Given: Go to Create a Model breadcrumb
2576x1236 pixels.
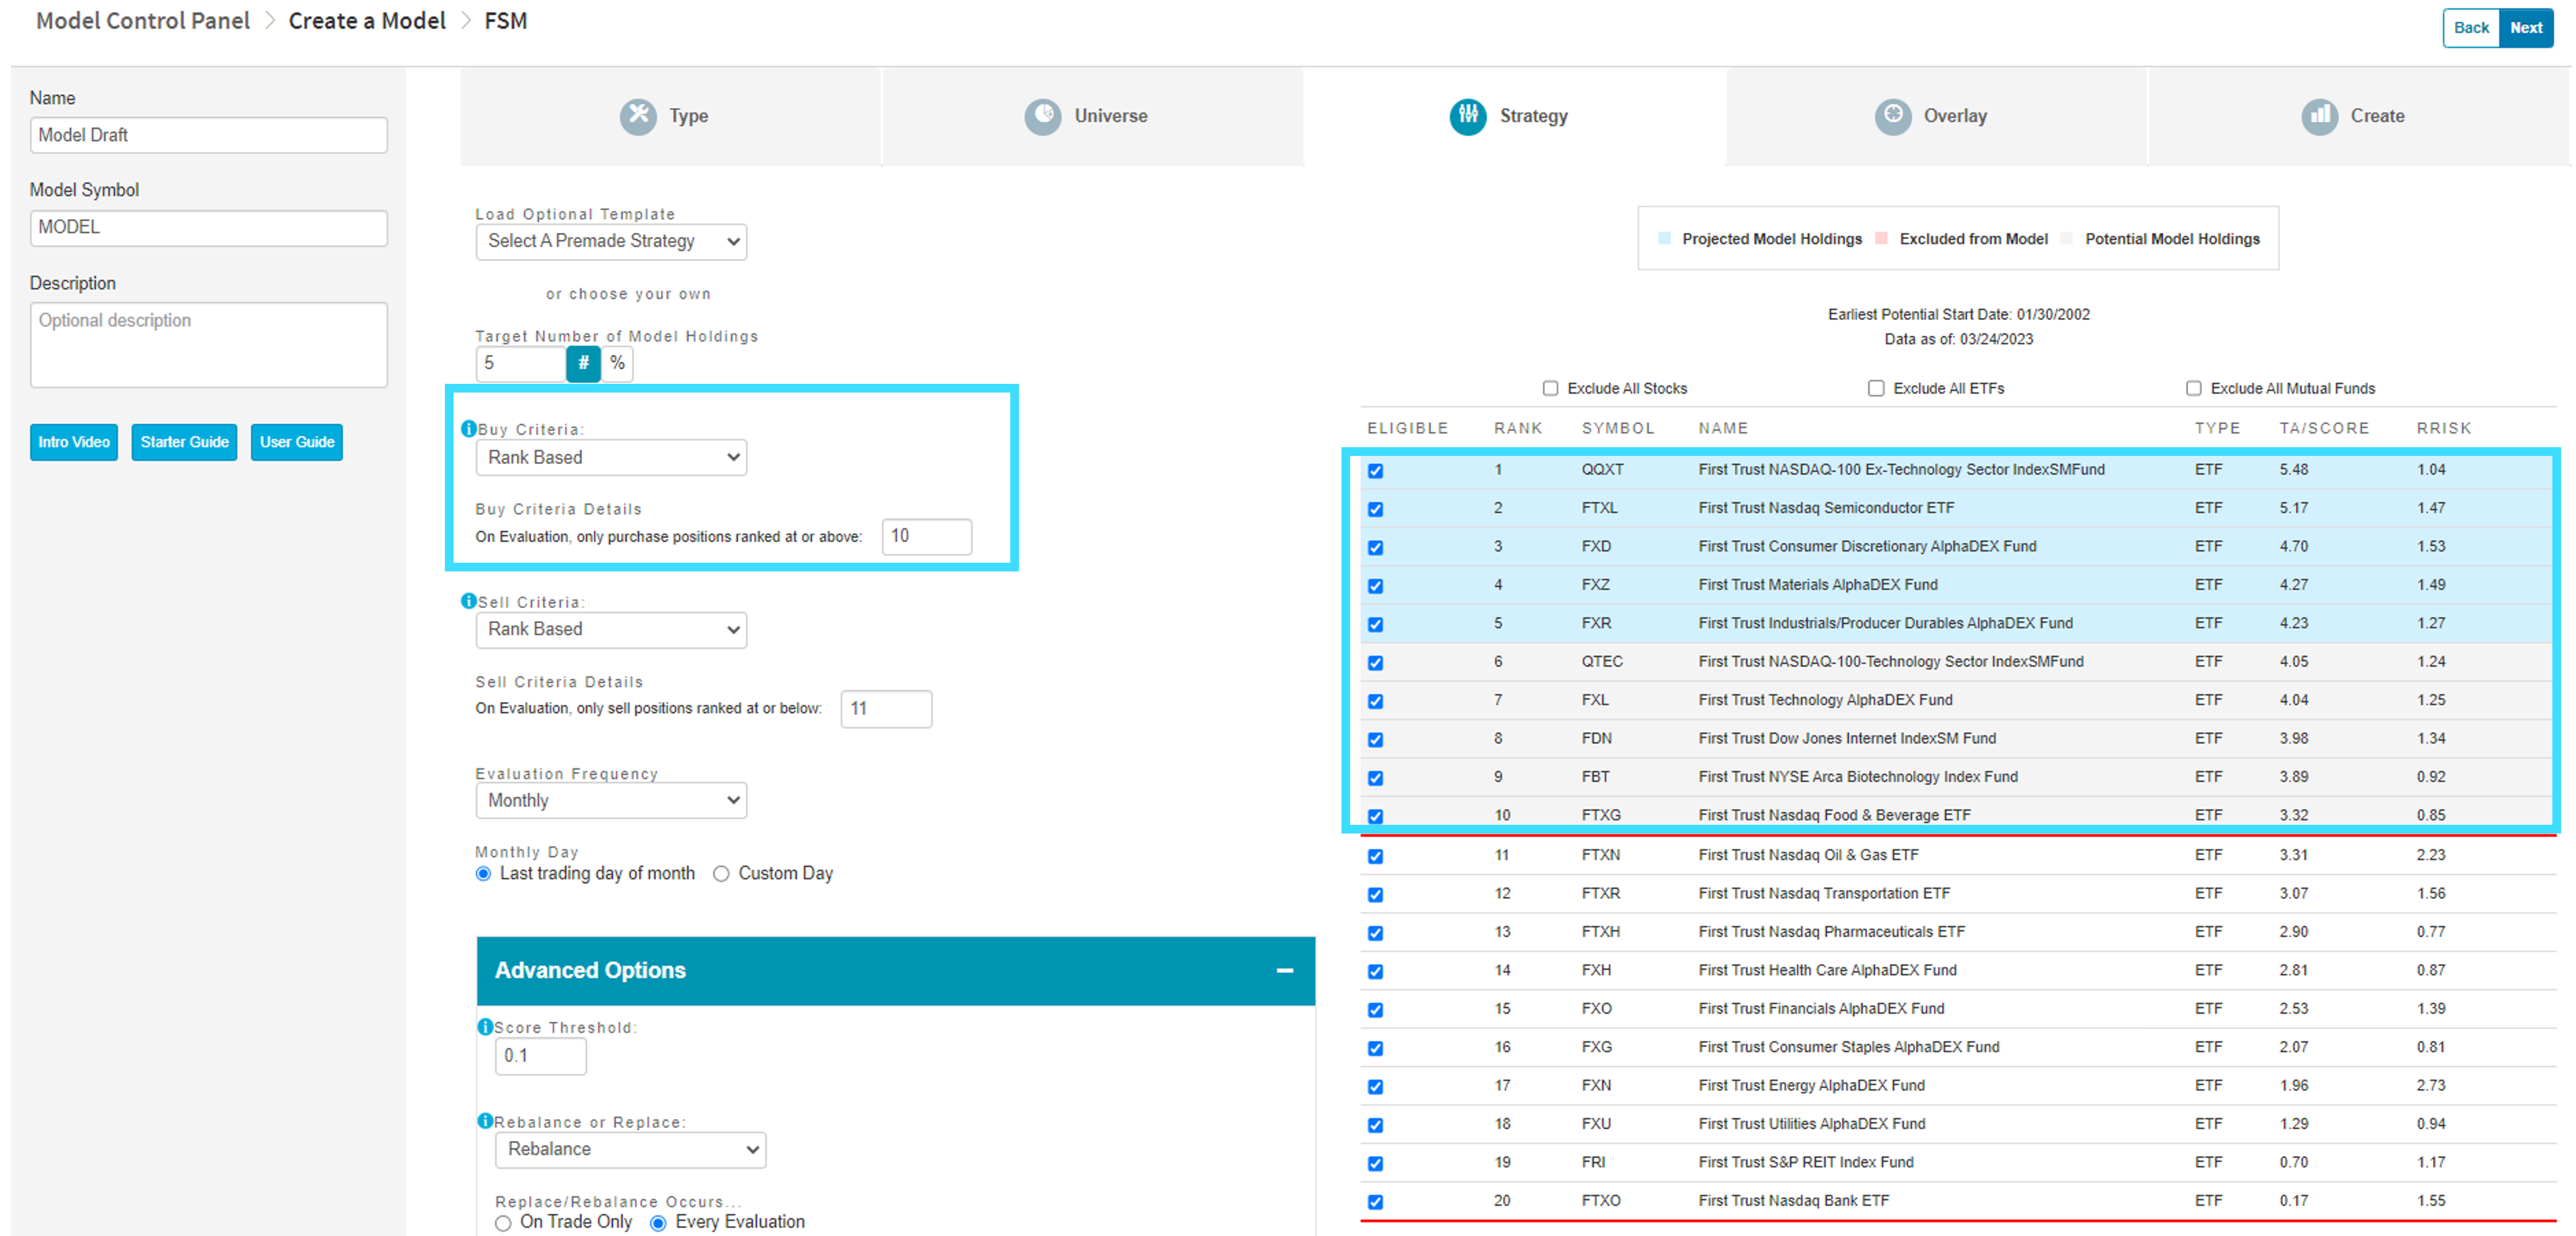Looking at the screenshot, I should click(367, 21).
